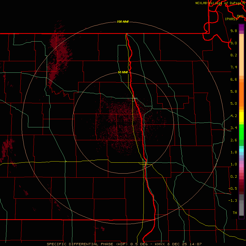This screenshot has width=246, height=246.
Task: Pick the pink swatch beside 1.0
Action: 241,166
